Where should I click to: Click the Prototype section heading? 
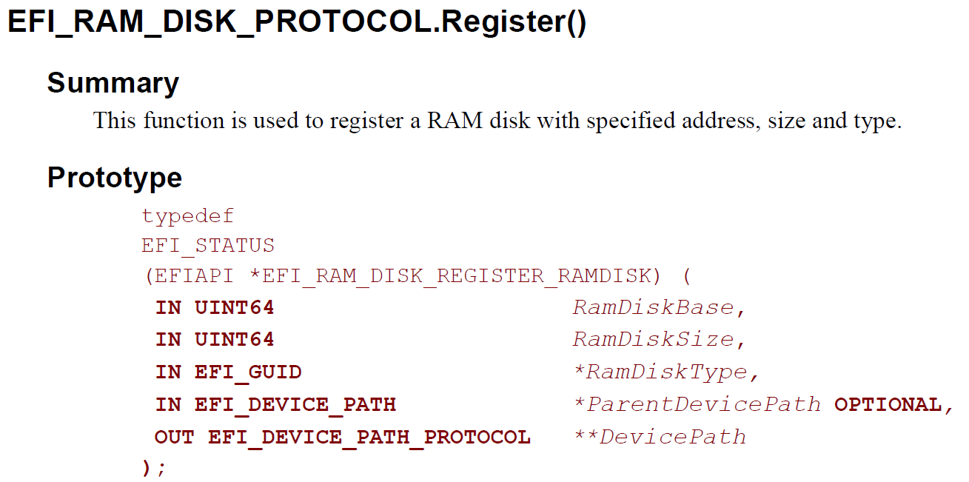click(115, 178)
